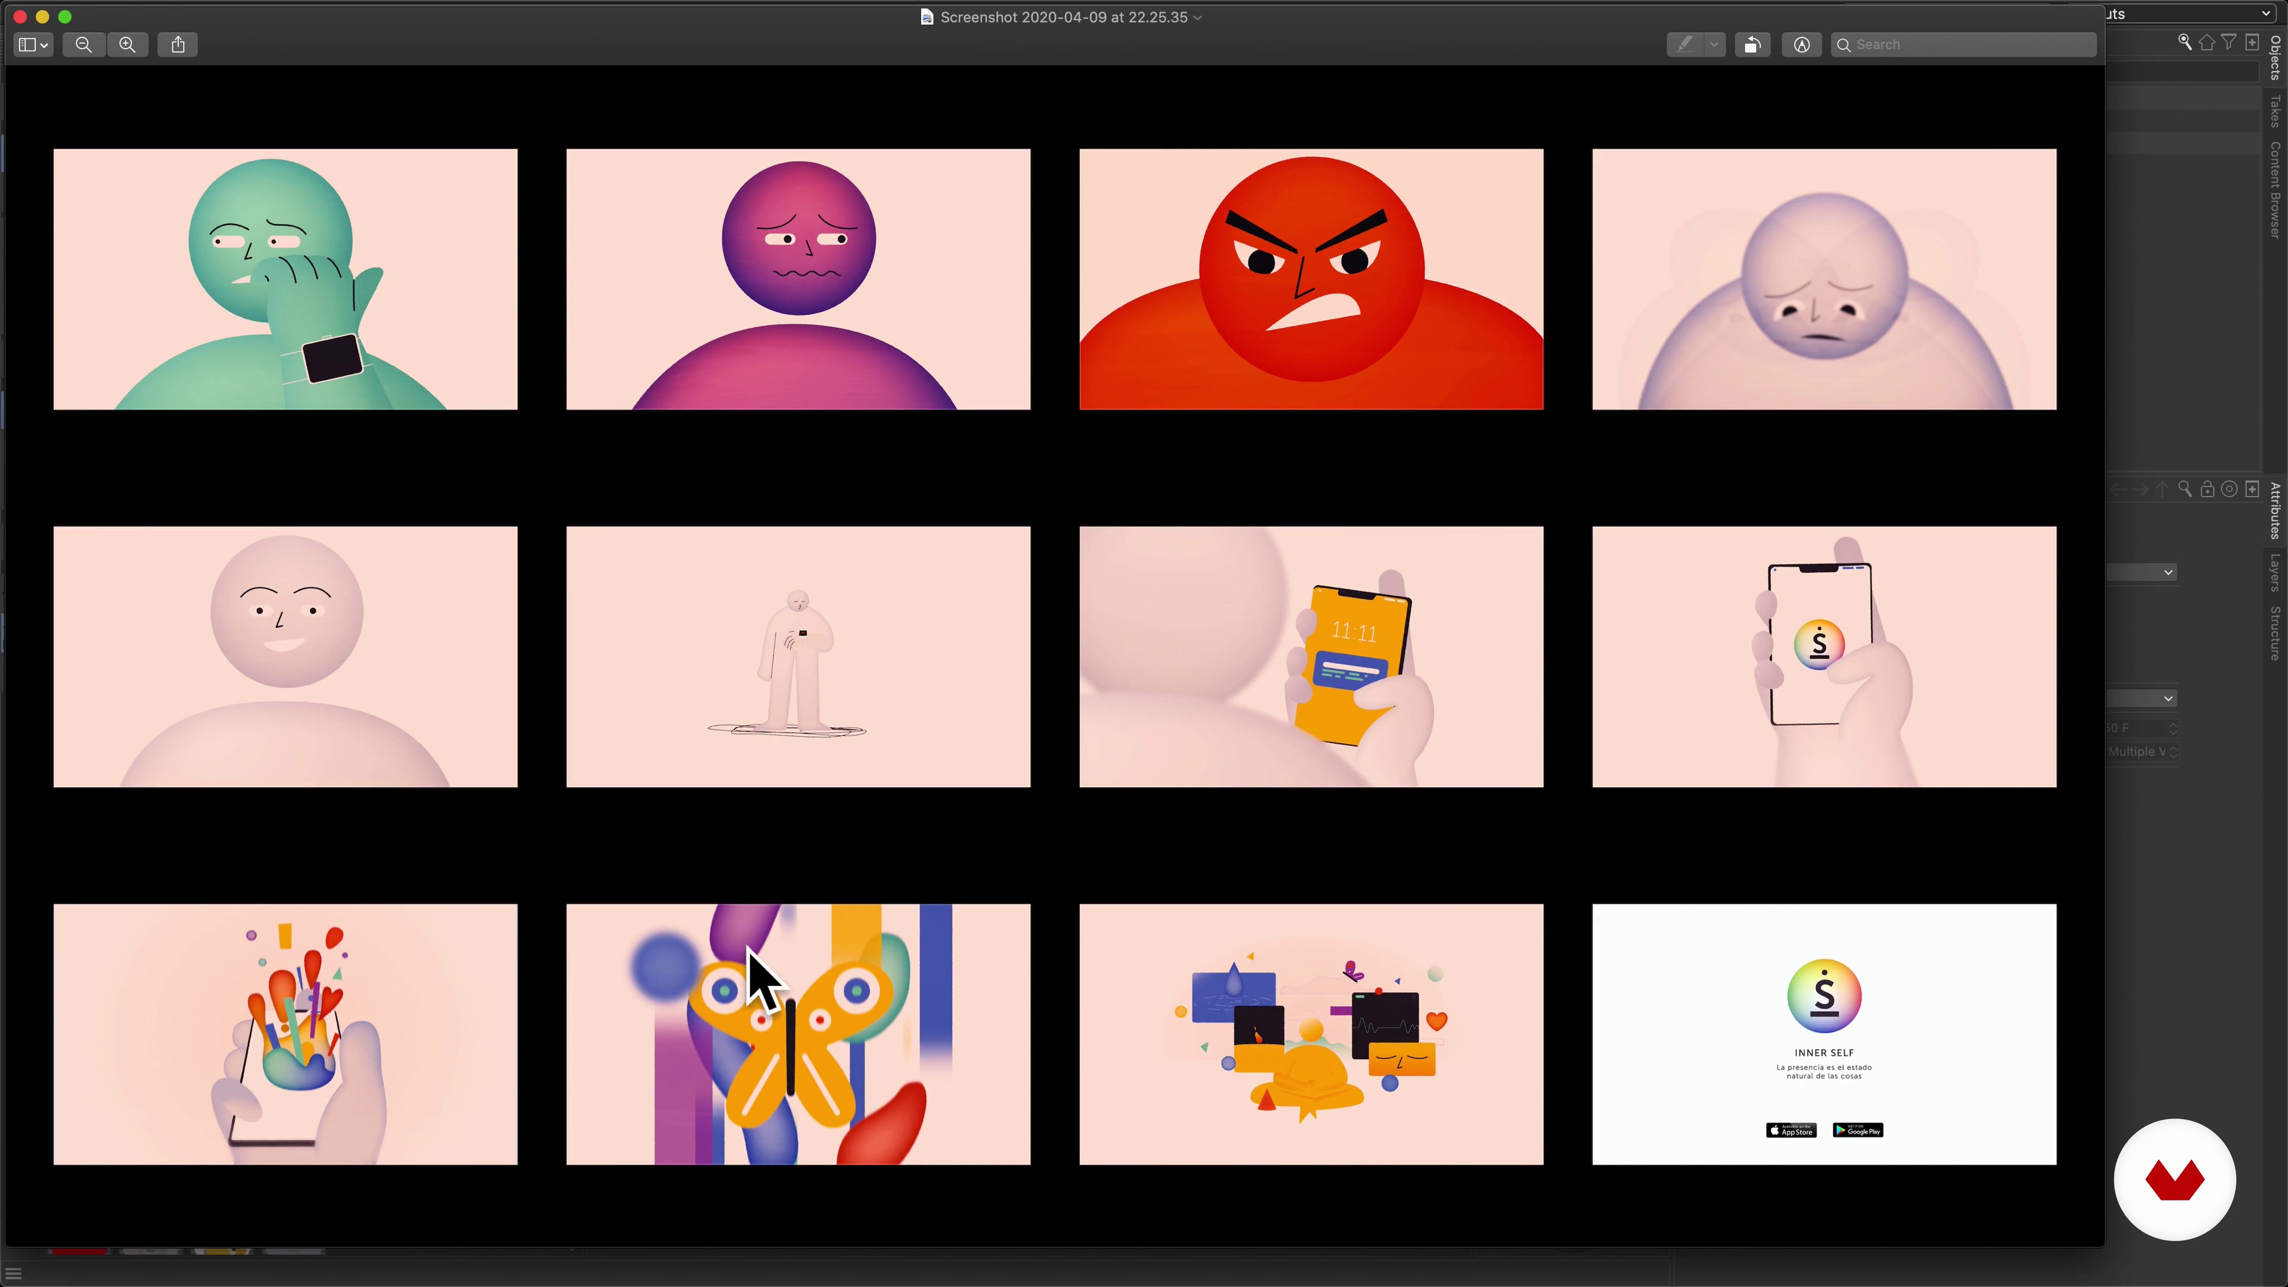
Task: Click the document proxy icon in title bar
Action: click(927, 17)
